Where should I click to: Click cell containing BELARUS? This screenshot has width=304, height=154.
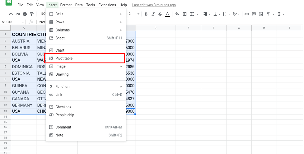pos(24,48)
